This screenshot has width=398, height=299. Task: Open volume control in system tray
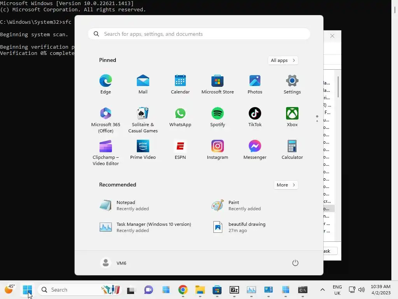pyautogui.click(x=361, y=290)
